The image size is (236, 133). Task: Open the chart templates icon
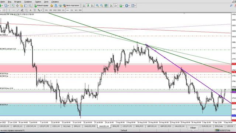point(133,6)
